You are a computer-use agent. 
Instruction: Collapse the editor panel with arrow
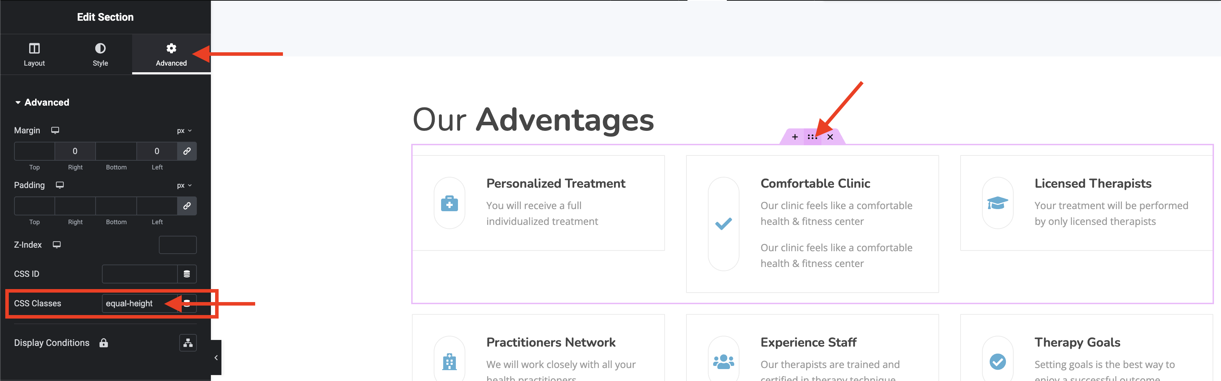216,358
